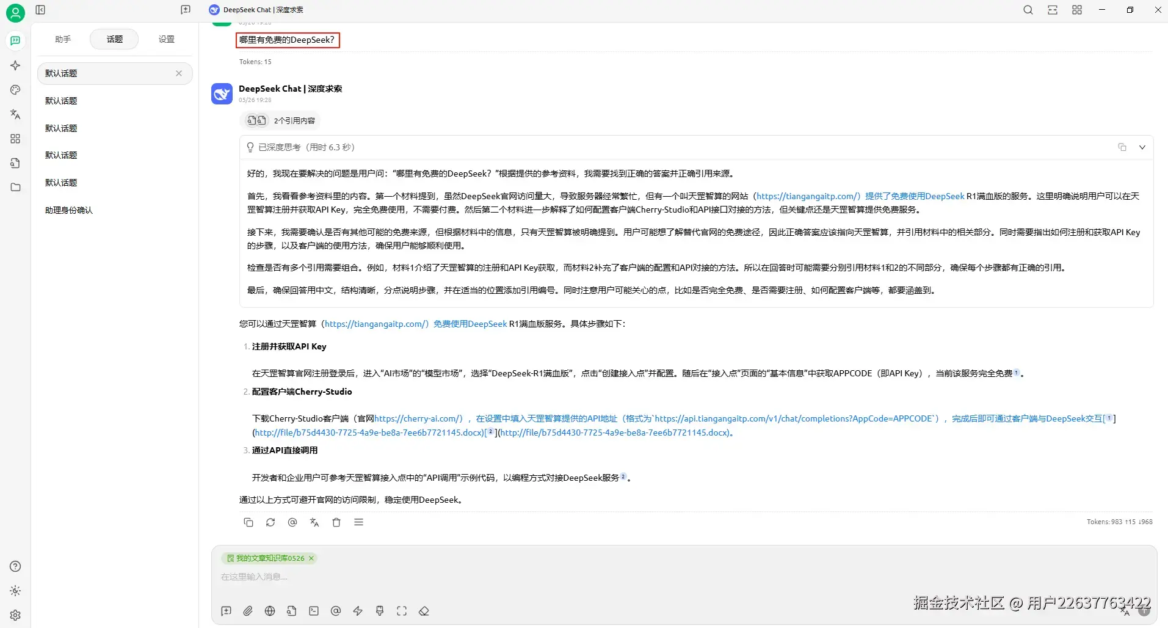This screenshot has width=1168, height=628.
Task: Click new topic icon in input toolbar
Action: (226, 611)
